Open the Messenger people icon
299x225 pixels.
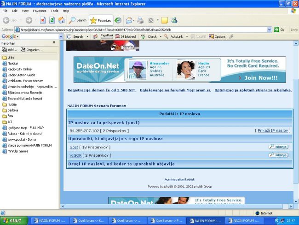coord(174,20)
